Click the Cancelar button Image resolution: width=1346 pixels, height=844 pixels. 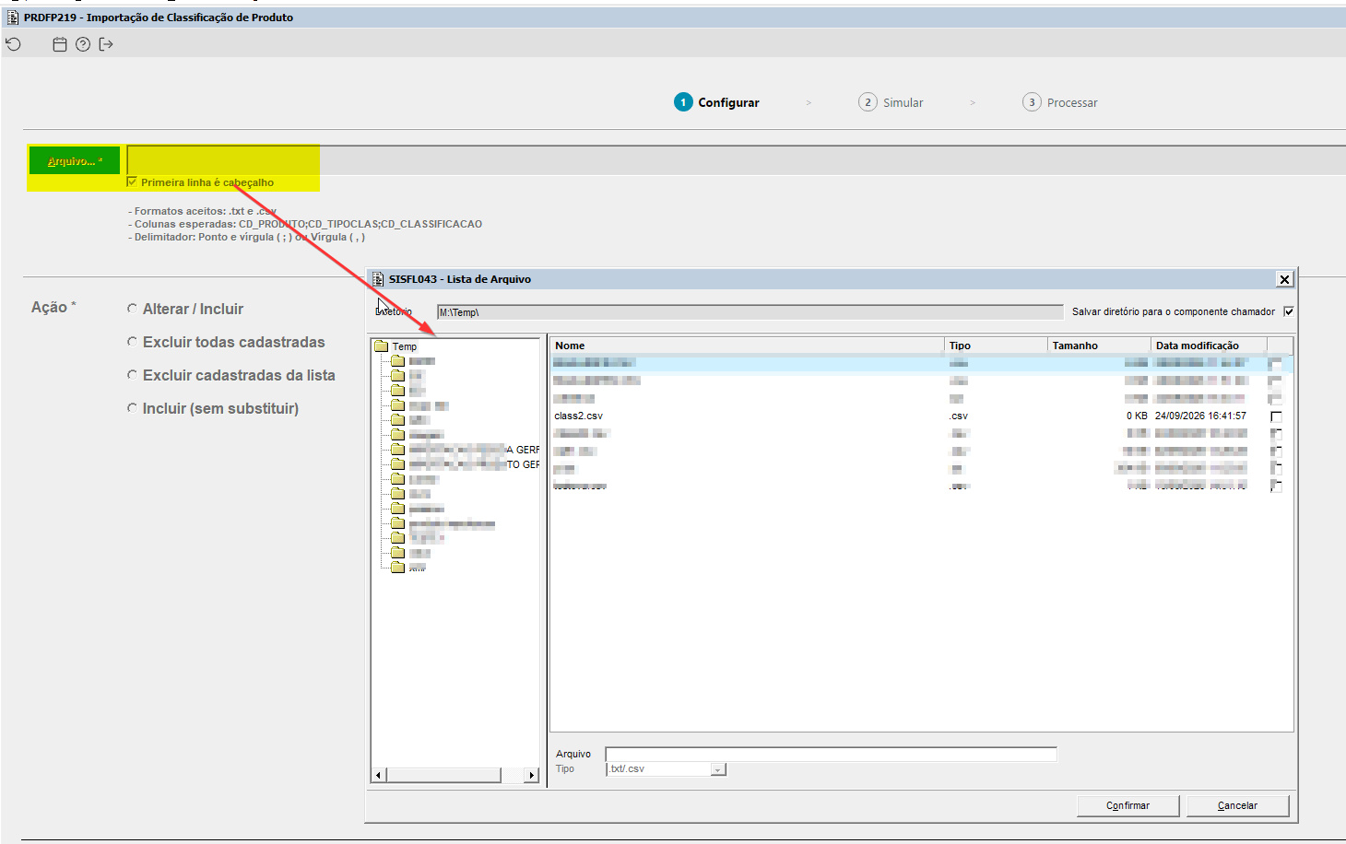(x=1237, y=805)
